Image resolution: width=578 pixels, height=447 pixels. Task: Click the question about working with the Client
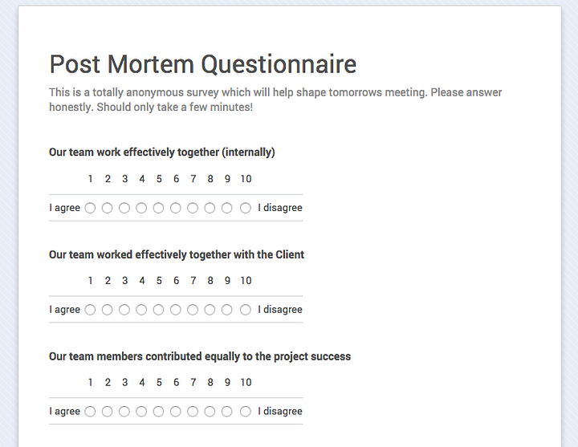177,254
